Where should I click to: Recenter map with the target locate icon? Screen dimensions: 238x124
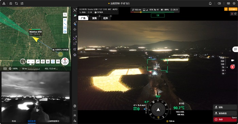[x=43, y=61]
